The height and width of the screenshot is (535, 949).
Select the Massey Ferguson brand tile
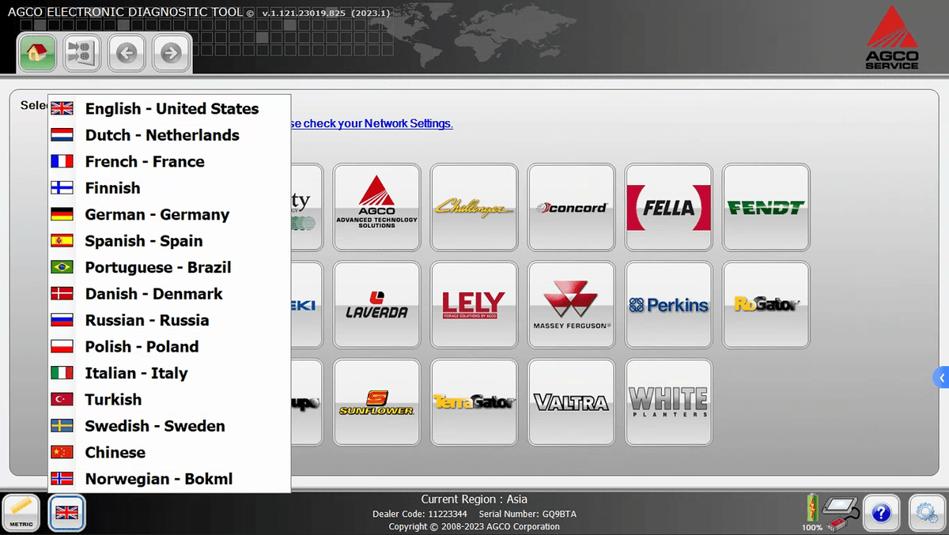pos(571,305)
